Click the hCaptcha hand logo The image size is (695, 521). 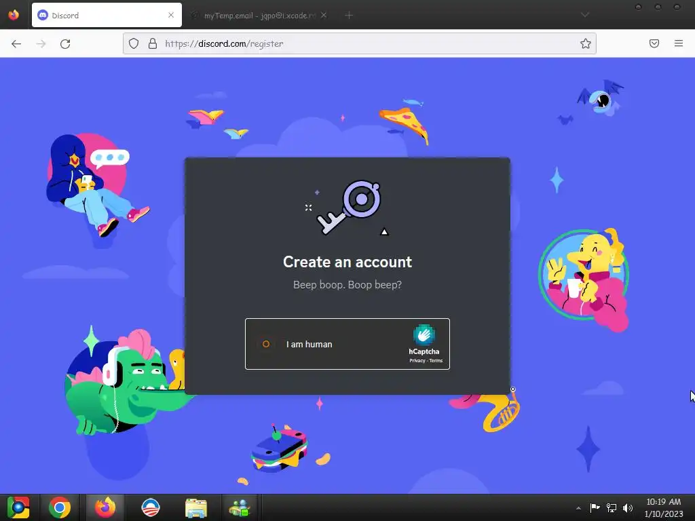tap(424, 334)
